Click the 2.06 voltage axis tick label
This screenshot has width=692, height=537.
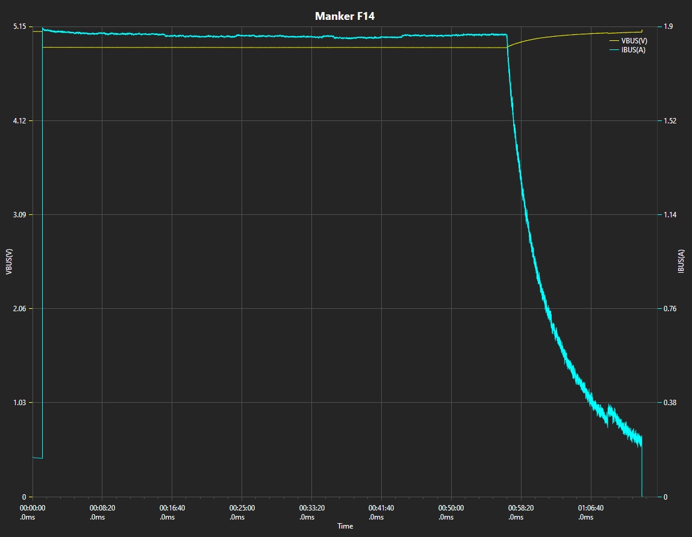pyautogui.click(x=19, y=308)
